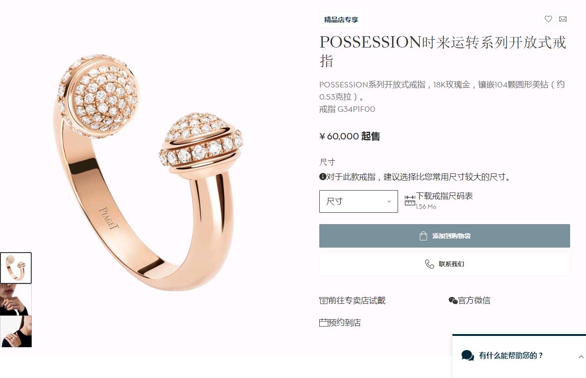This screenshot has width=586, height=378.
Task: Add ring with 添加到购物袋 button
Action: click(x=445, y=236)
